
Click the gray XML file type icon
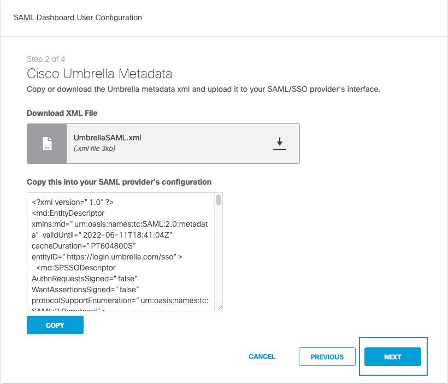pos(47,144)
